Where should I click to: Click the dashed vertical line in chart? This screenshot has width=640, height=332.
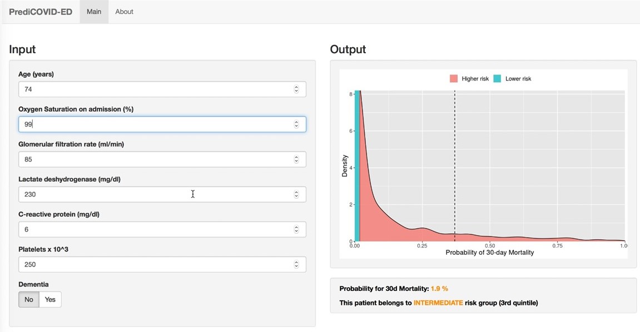[x=455, y=166]
